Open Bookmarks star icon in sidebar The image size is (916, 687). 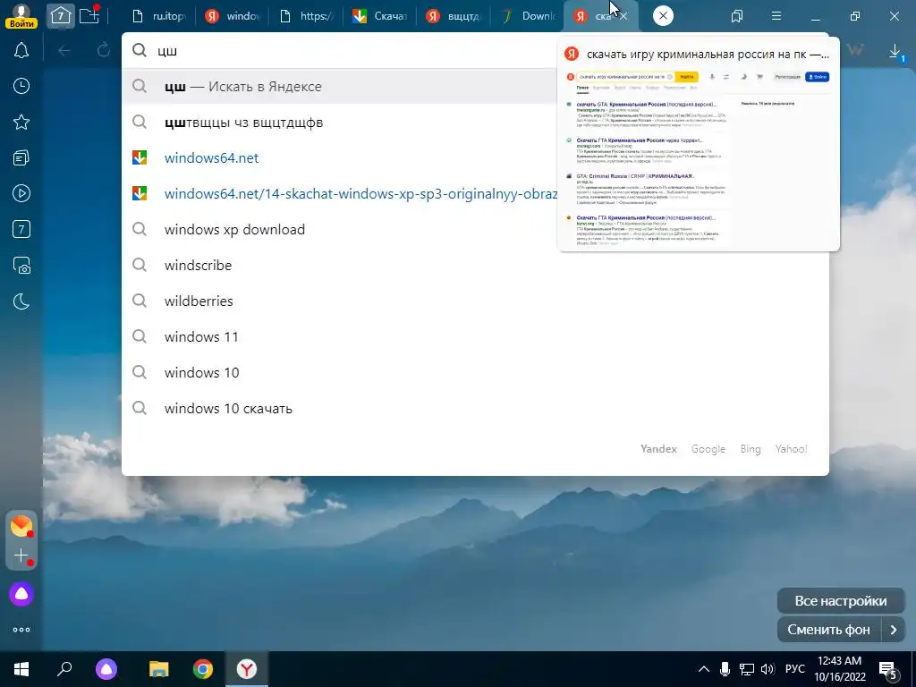(21, 122)
